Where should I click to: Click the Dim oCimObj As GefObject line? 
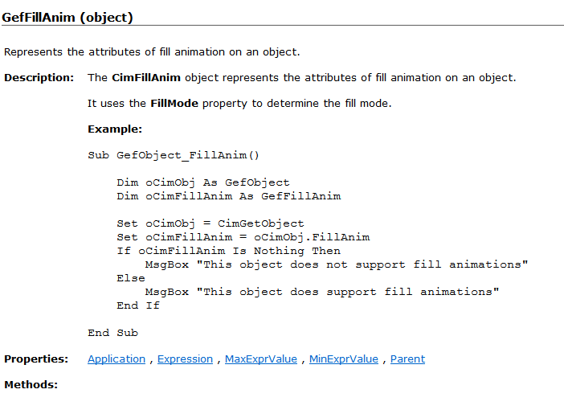[x=203, y=182]
